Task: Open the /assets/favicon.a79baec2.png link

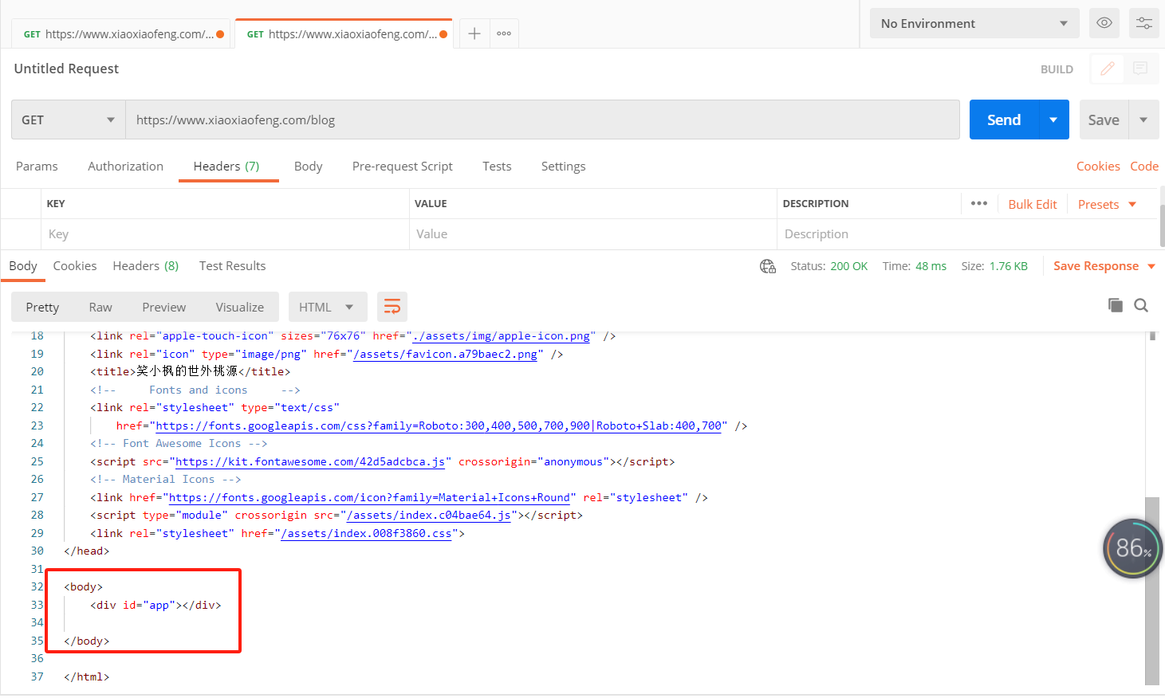Action: tap(445, 354)
